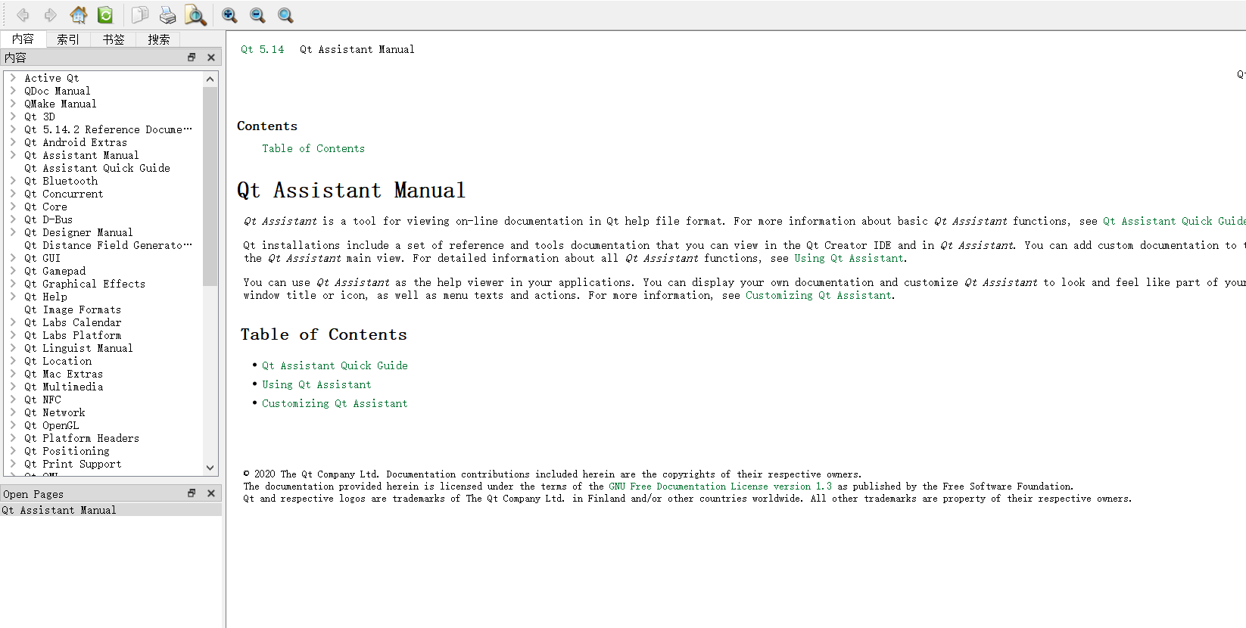Close the Open Pages panel
This screenshot has width=1246, height=628.
(x=211, y=493)
